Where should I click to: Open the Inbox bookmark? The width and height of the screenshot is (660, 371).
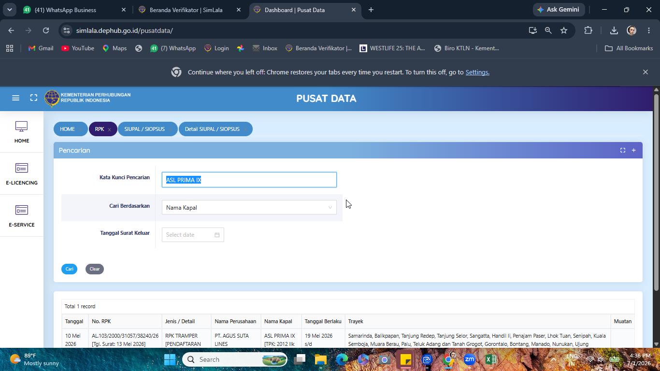click(x=265, y=48)
